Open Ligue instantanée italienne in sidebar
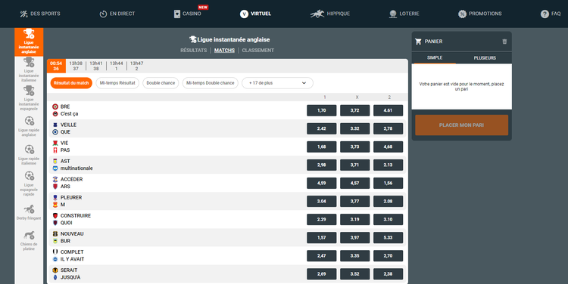The image size is (568, 284). click(29, 69)
